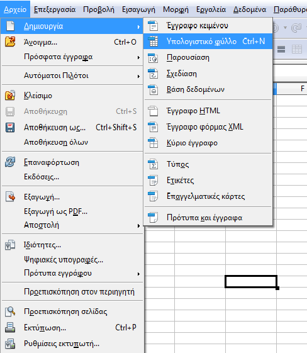
Task: Expand the Αποστολή submenu arrow
Action: [x=138, y=226]
